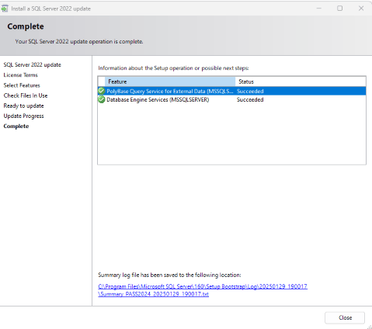
Task: Minimize the SQL Server update window
Action: (x=319, y=9)
